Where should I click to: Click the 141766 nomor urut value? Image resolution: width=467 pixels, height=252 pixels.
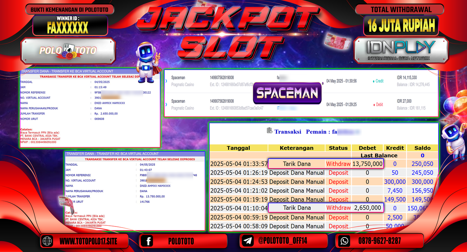pyautogui.click(x=144, y=201)
